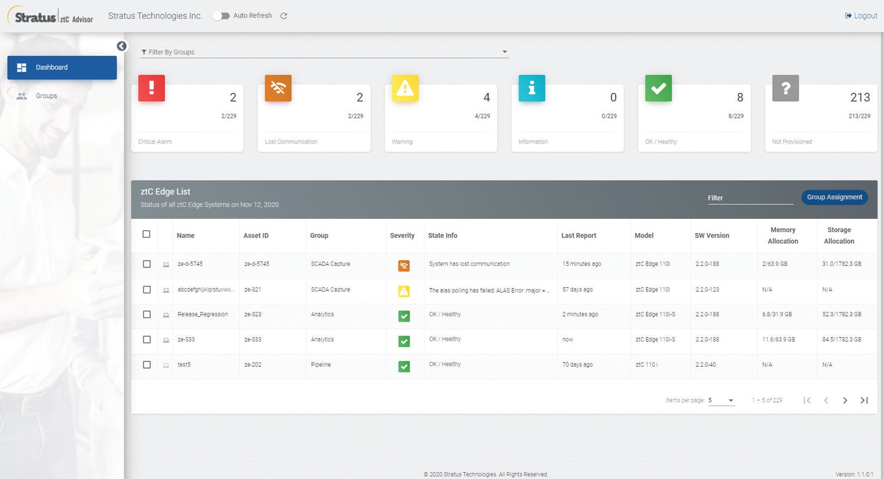The width and height of the screenshot is (884, 479).
Task: Click the refresh arrow icon next to Auto Refresh
Action: tap(283, 16)
